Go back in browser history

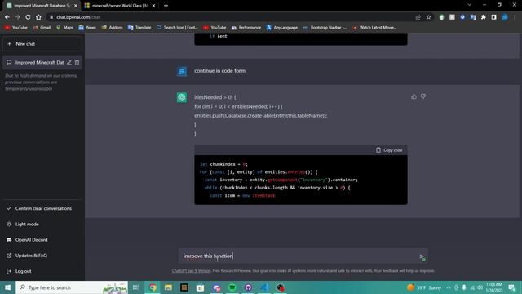(x=7, y=17)
